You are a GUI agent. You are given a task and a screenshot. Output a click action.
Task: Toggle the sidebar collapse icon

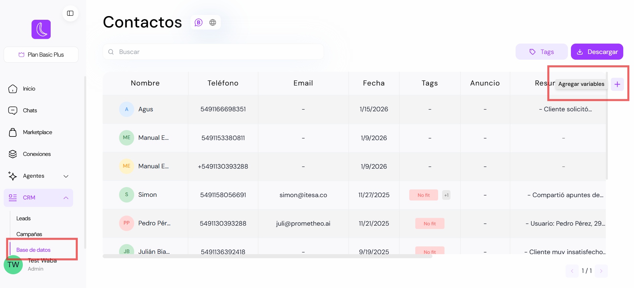click(70, 13)
